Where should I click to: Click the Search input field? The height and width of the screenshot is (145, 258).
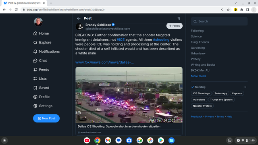[x=219, y=21]
